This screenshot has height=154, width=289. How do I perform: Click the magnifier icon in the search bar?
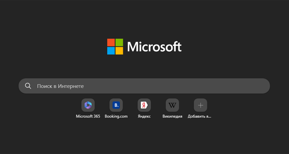coord(28,86)
